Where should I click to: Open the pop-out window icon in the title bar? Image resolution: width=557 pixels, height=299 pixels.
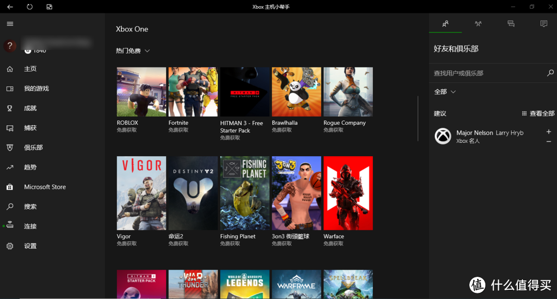pyautogui.click(x=50, y=7)
